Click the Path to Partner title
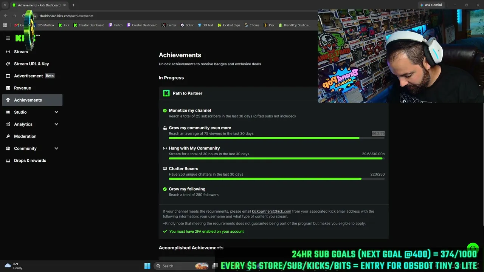 188,93
